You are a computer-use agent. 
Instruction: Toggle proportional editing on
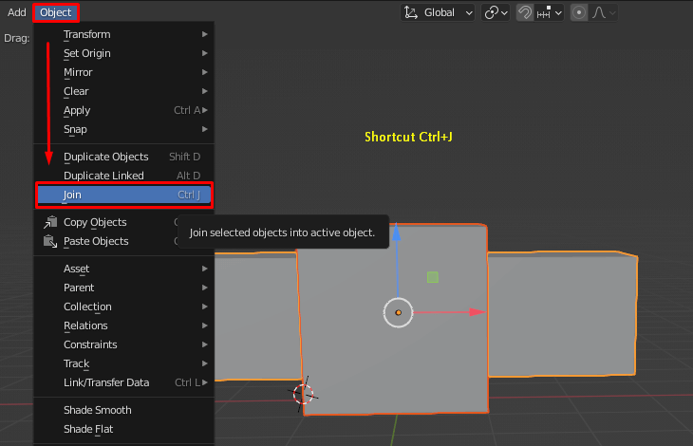[x=579, y=12]
